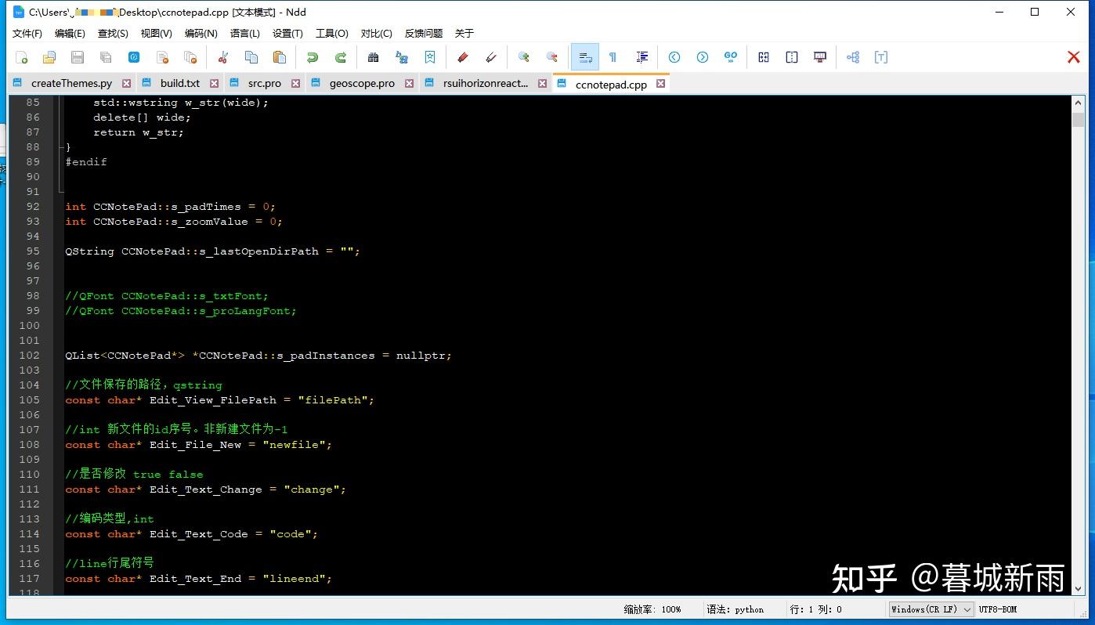Open the 语言(L) menu
This screenshot has height=625, width=1095.
245,33
